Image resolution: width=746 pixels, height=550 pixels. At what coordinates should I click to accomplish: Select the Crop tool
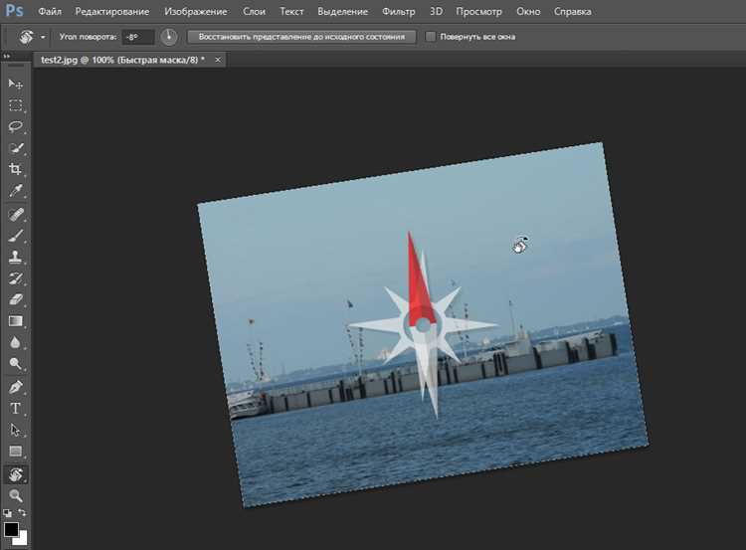pos(15,169)
